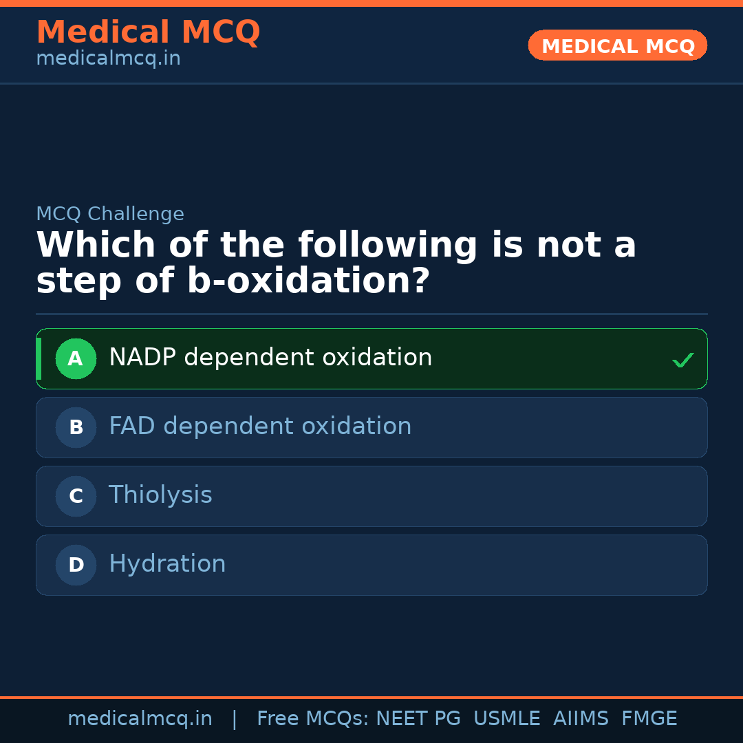Click the green letter A circle
The width and height of the screenshot is (743, 743).
[76, 358]
